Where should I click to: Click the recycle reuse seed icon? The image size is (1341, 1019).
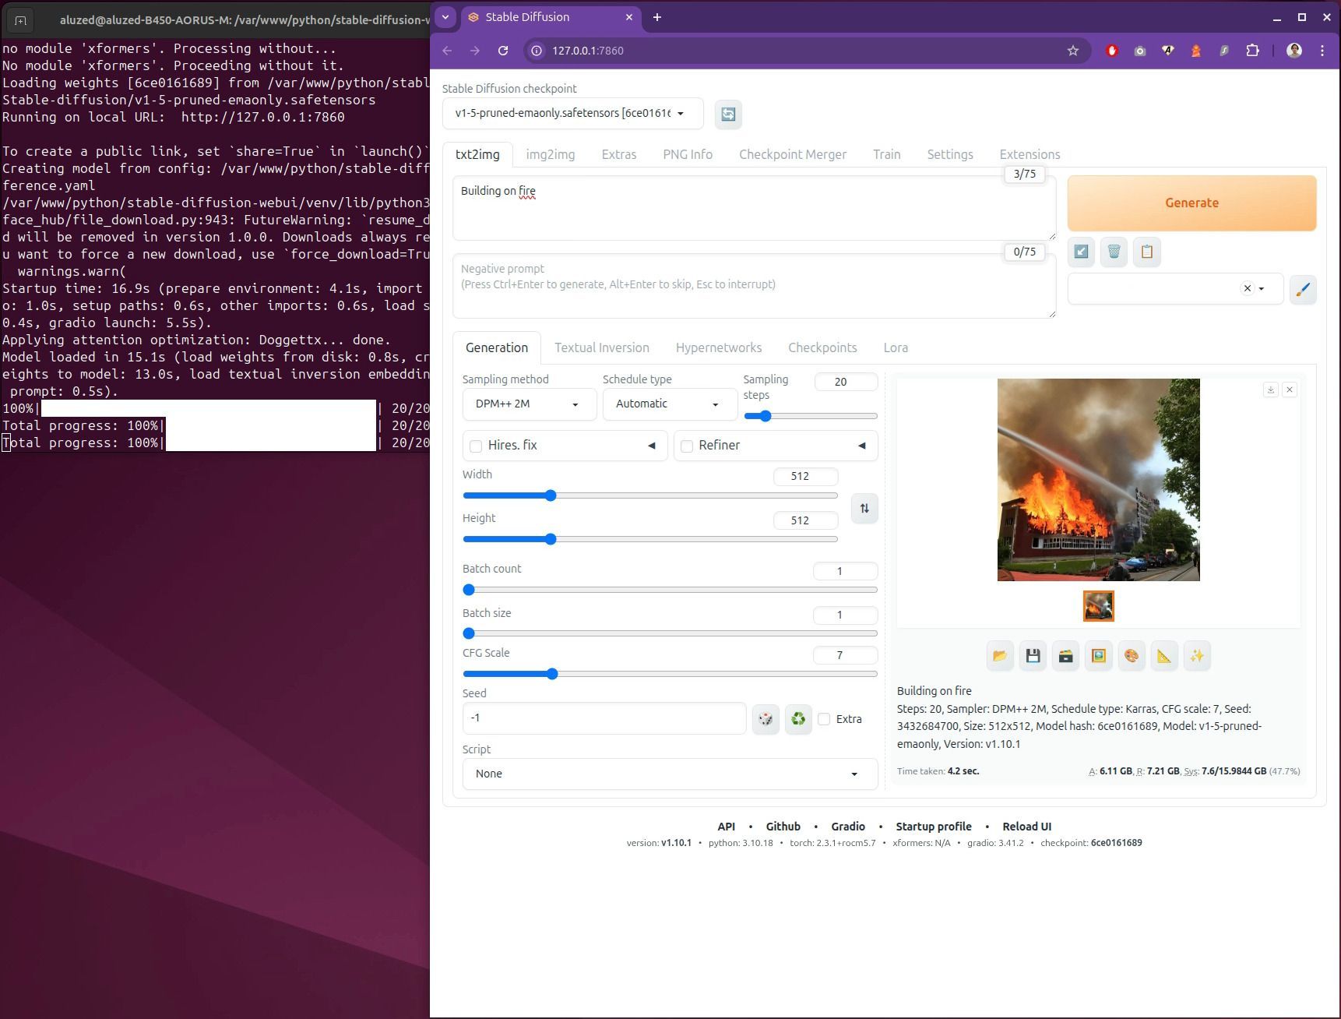798,719
